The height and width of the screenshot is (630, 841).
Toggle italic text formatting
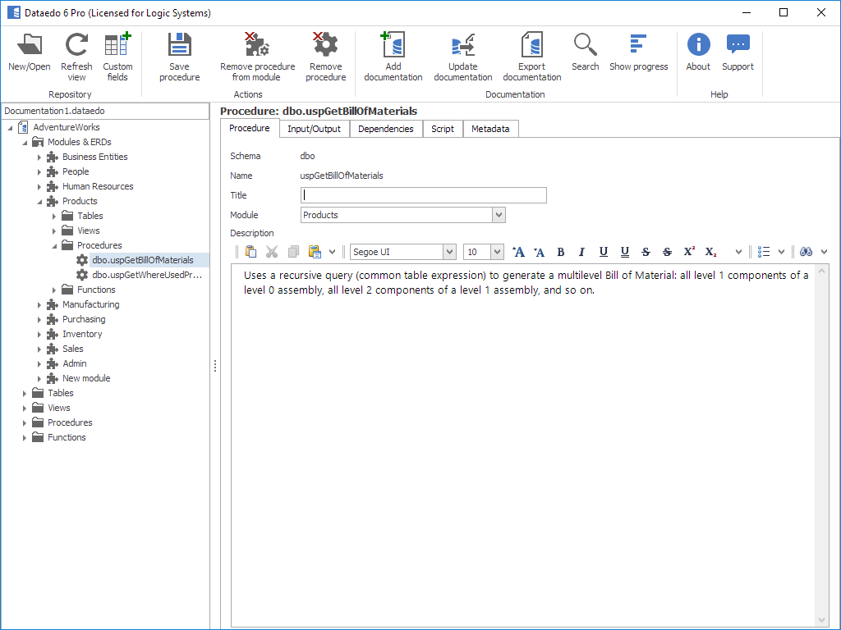[x=581, y=252]
